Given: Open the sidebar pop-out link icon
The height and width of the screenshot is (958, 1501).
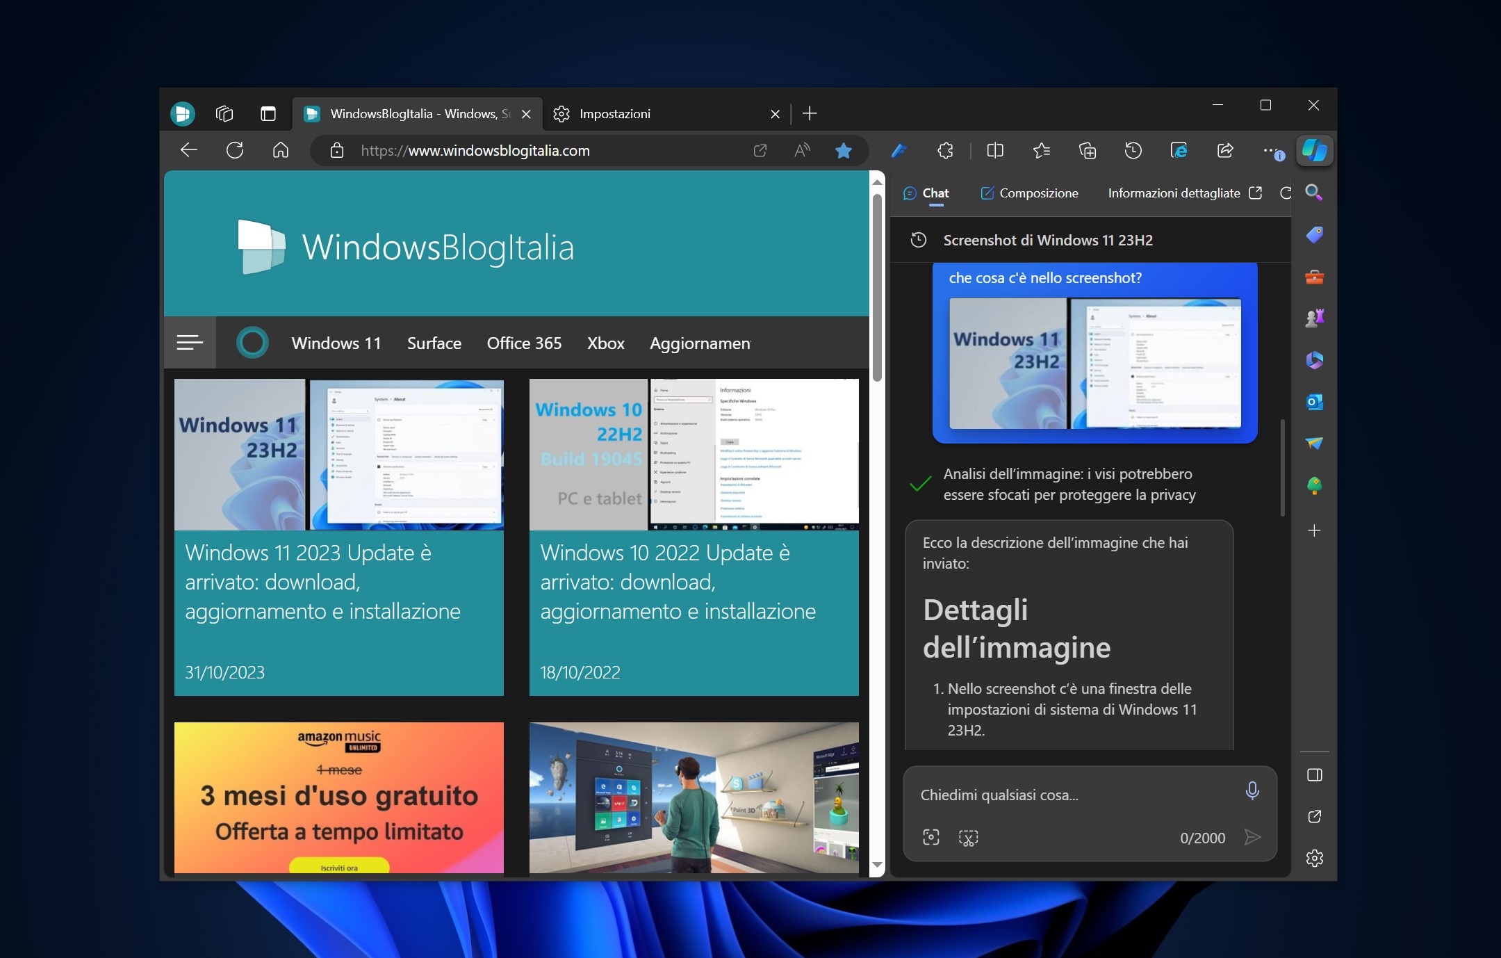Looking at the screenshot, I should click(1314, 816).
